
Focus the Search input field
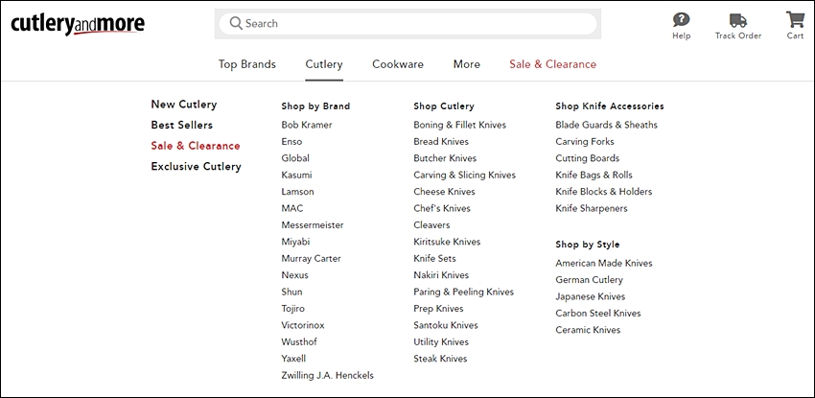click(x=408, y=23)
